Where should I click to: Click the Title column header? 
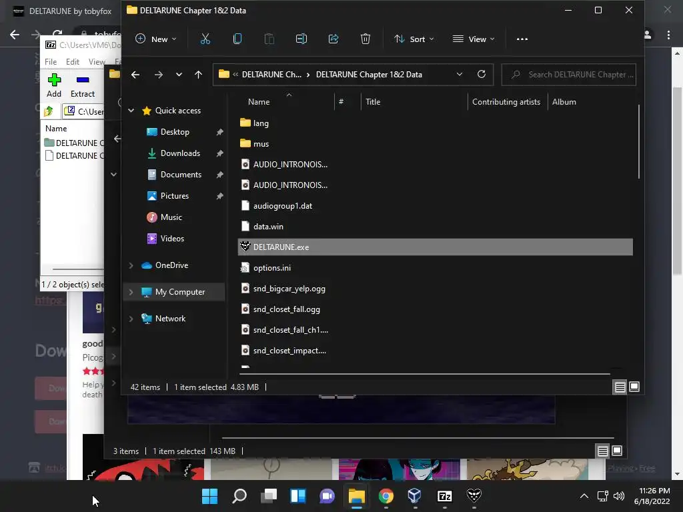(x=373, y=102)
